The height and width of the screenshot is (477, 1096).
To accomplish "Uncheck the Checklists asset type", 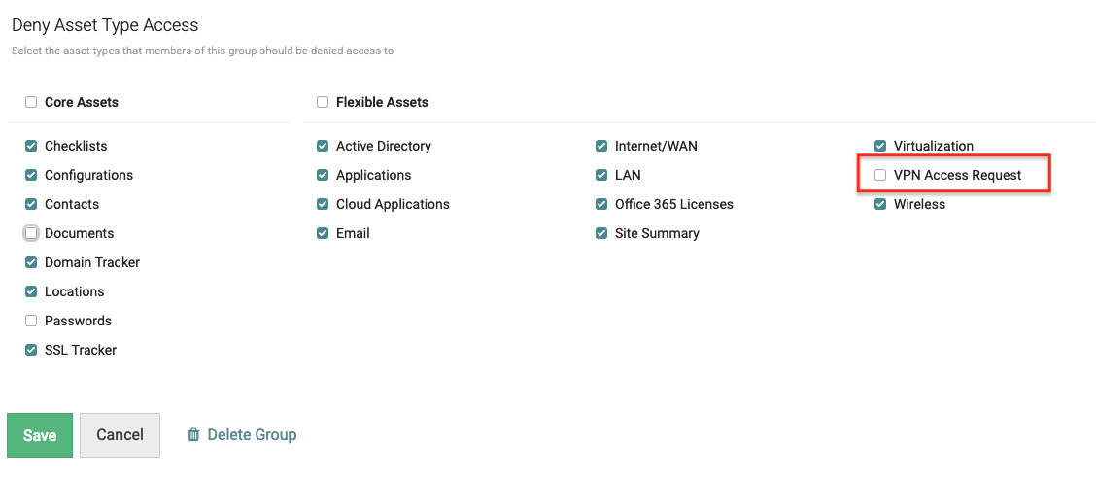I will coord(31,146).
